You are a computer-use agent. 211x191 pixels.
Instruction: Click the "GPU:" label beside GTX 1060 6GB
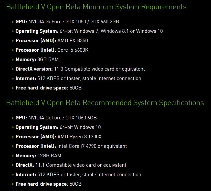pos(21,118)
